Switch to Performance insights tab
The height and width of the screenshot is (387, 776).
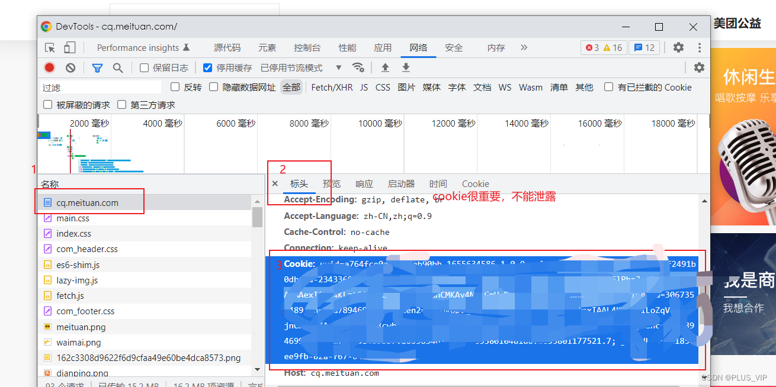(143, 48)
